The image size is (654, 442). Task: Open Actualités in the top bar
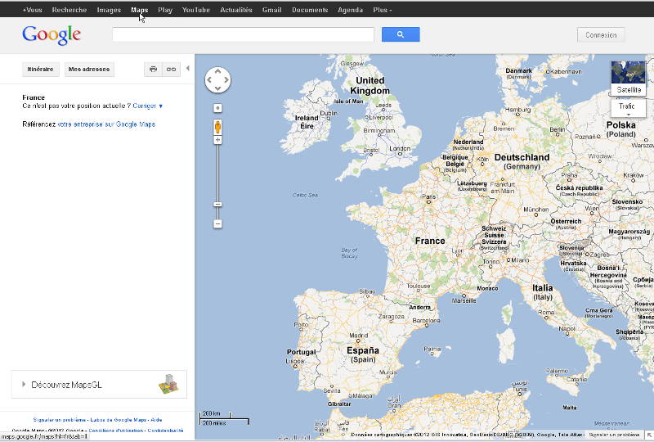(x=236, y=10)
